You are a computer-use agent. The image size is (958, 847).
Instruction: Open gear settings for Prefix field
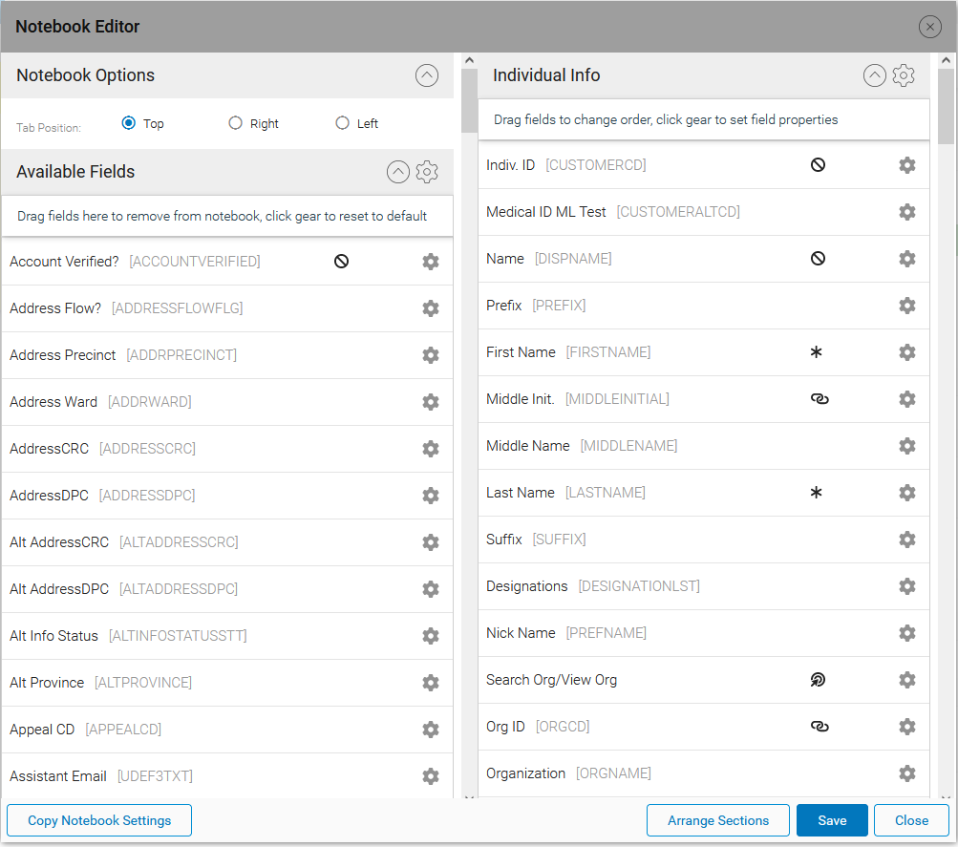[x=907, y=306]
